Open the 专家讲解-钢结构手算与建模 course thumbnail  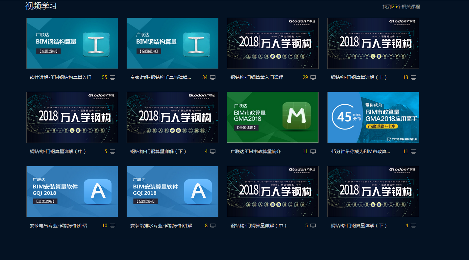(x=172, y=43)
